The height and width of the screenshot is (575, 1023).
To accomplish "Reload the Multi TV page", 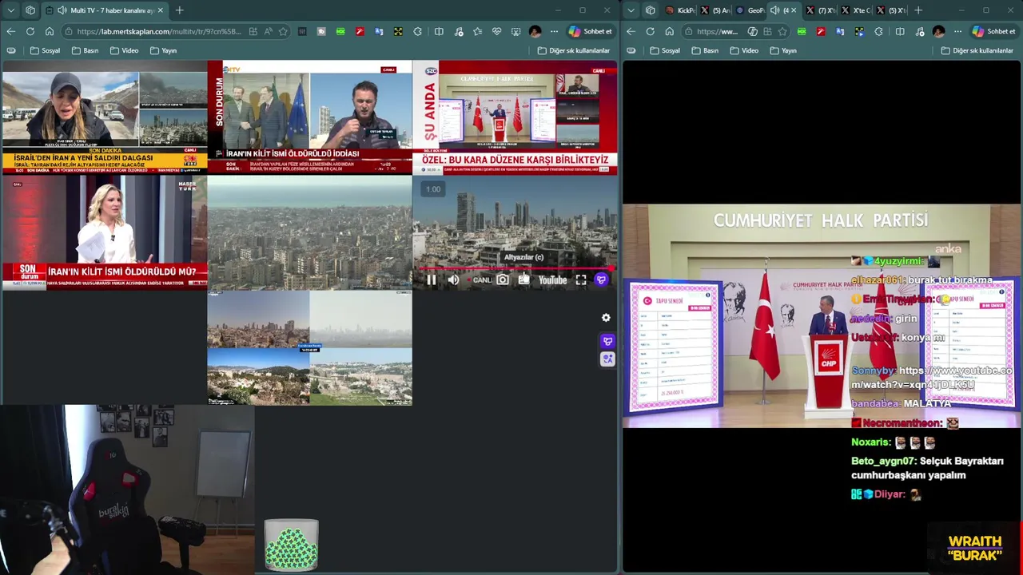I will point(30,31).
